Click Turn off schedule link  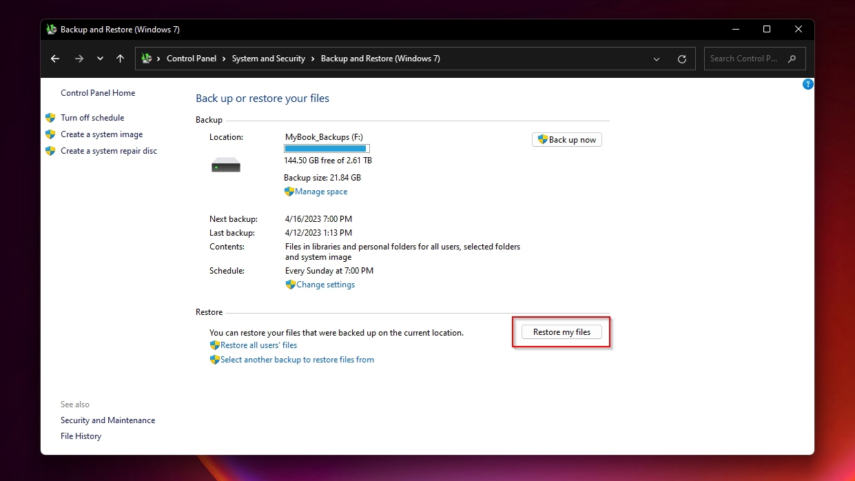point(92,118)
